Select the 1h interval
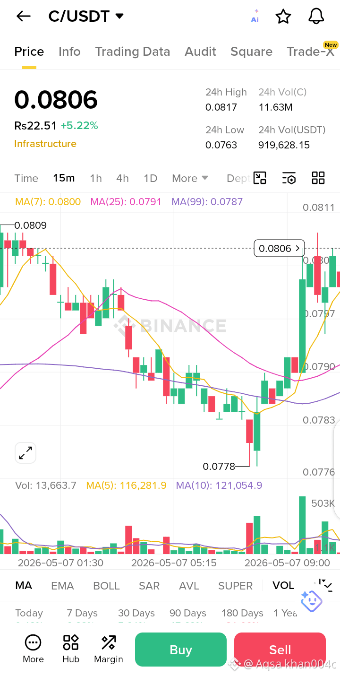Image resolution: width=340 pixels, height=676 pixels. tap(96, 178)
